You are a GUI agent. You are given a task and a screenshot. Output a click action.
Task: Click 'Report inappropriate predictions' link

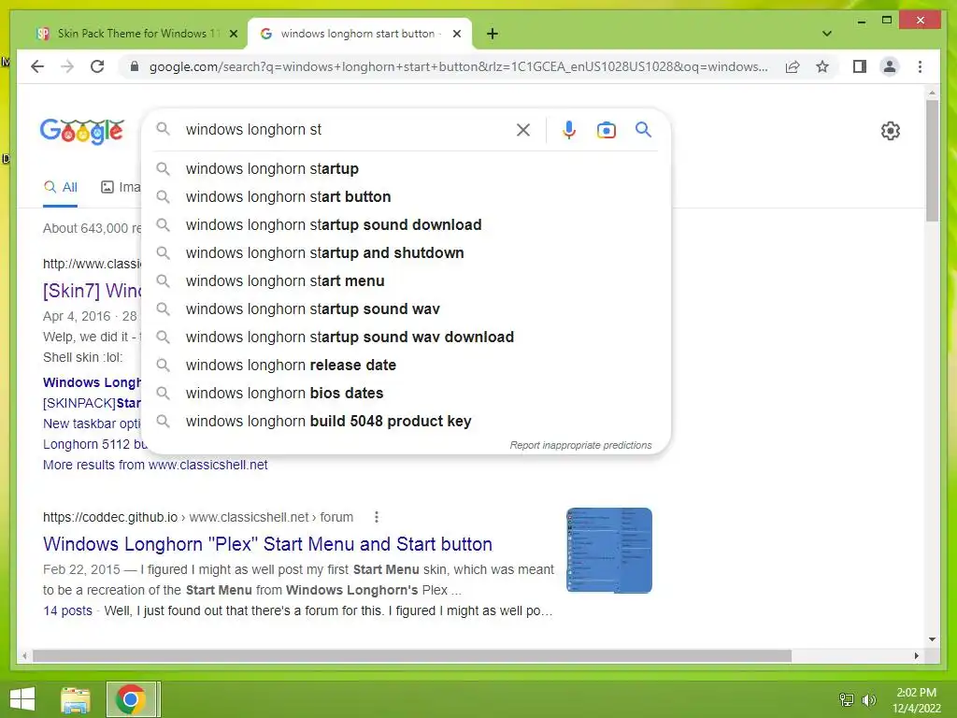point(580,445)
